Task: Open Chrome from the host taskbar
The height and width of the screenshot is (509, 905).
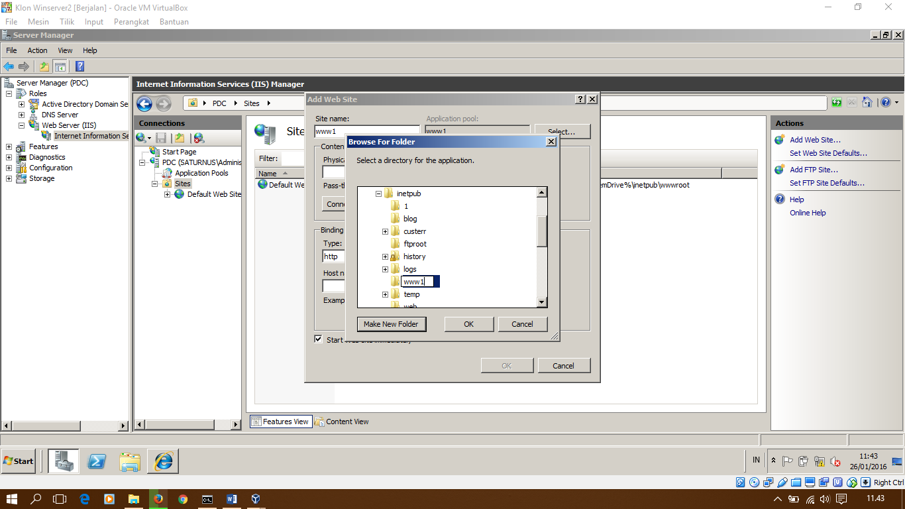Action: coord(183,499)
